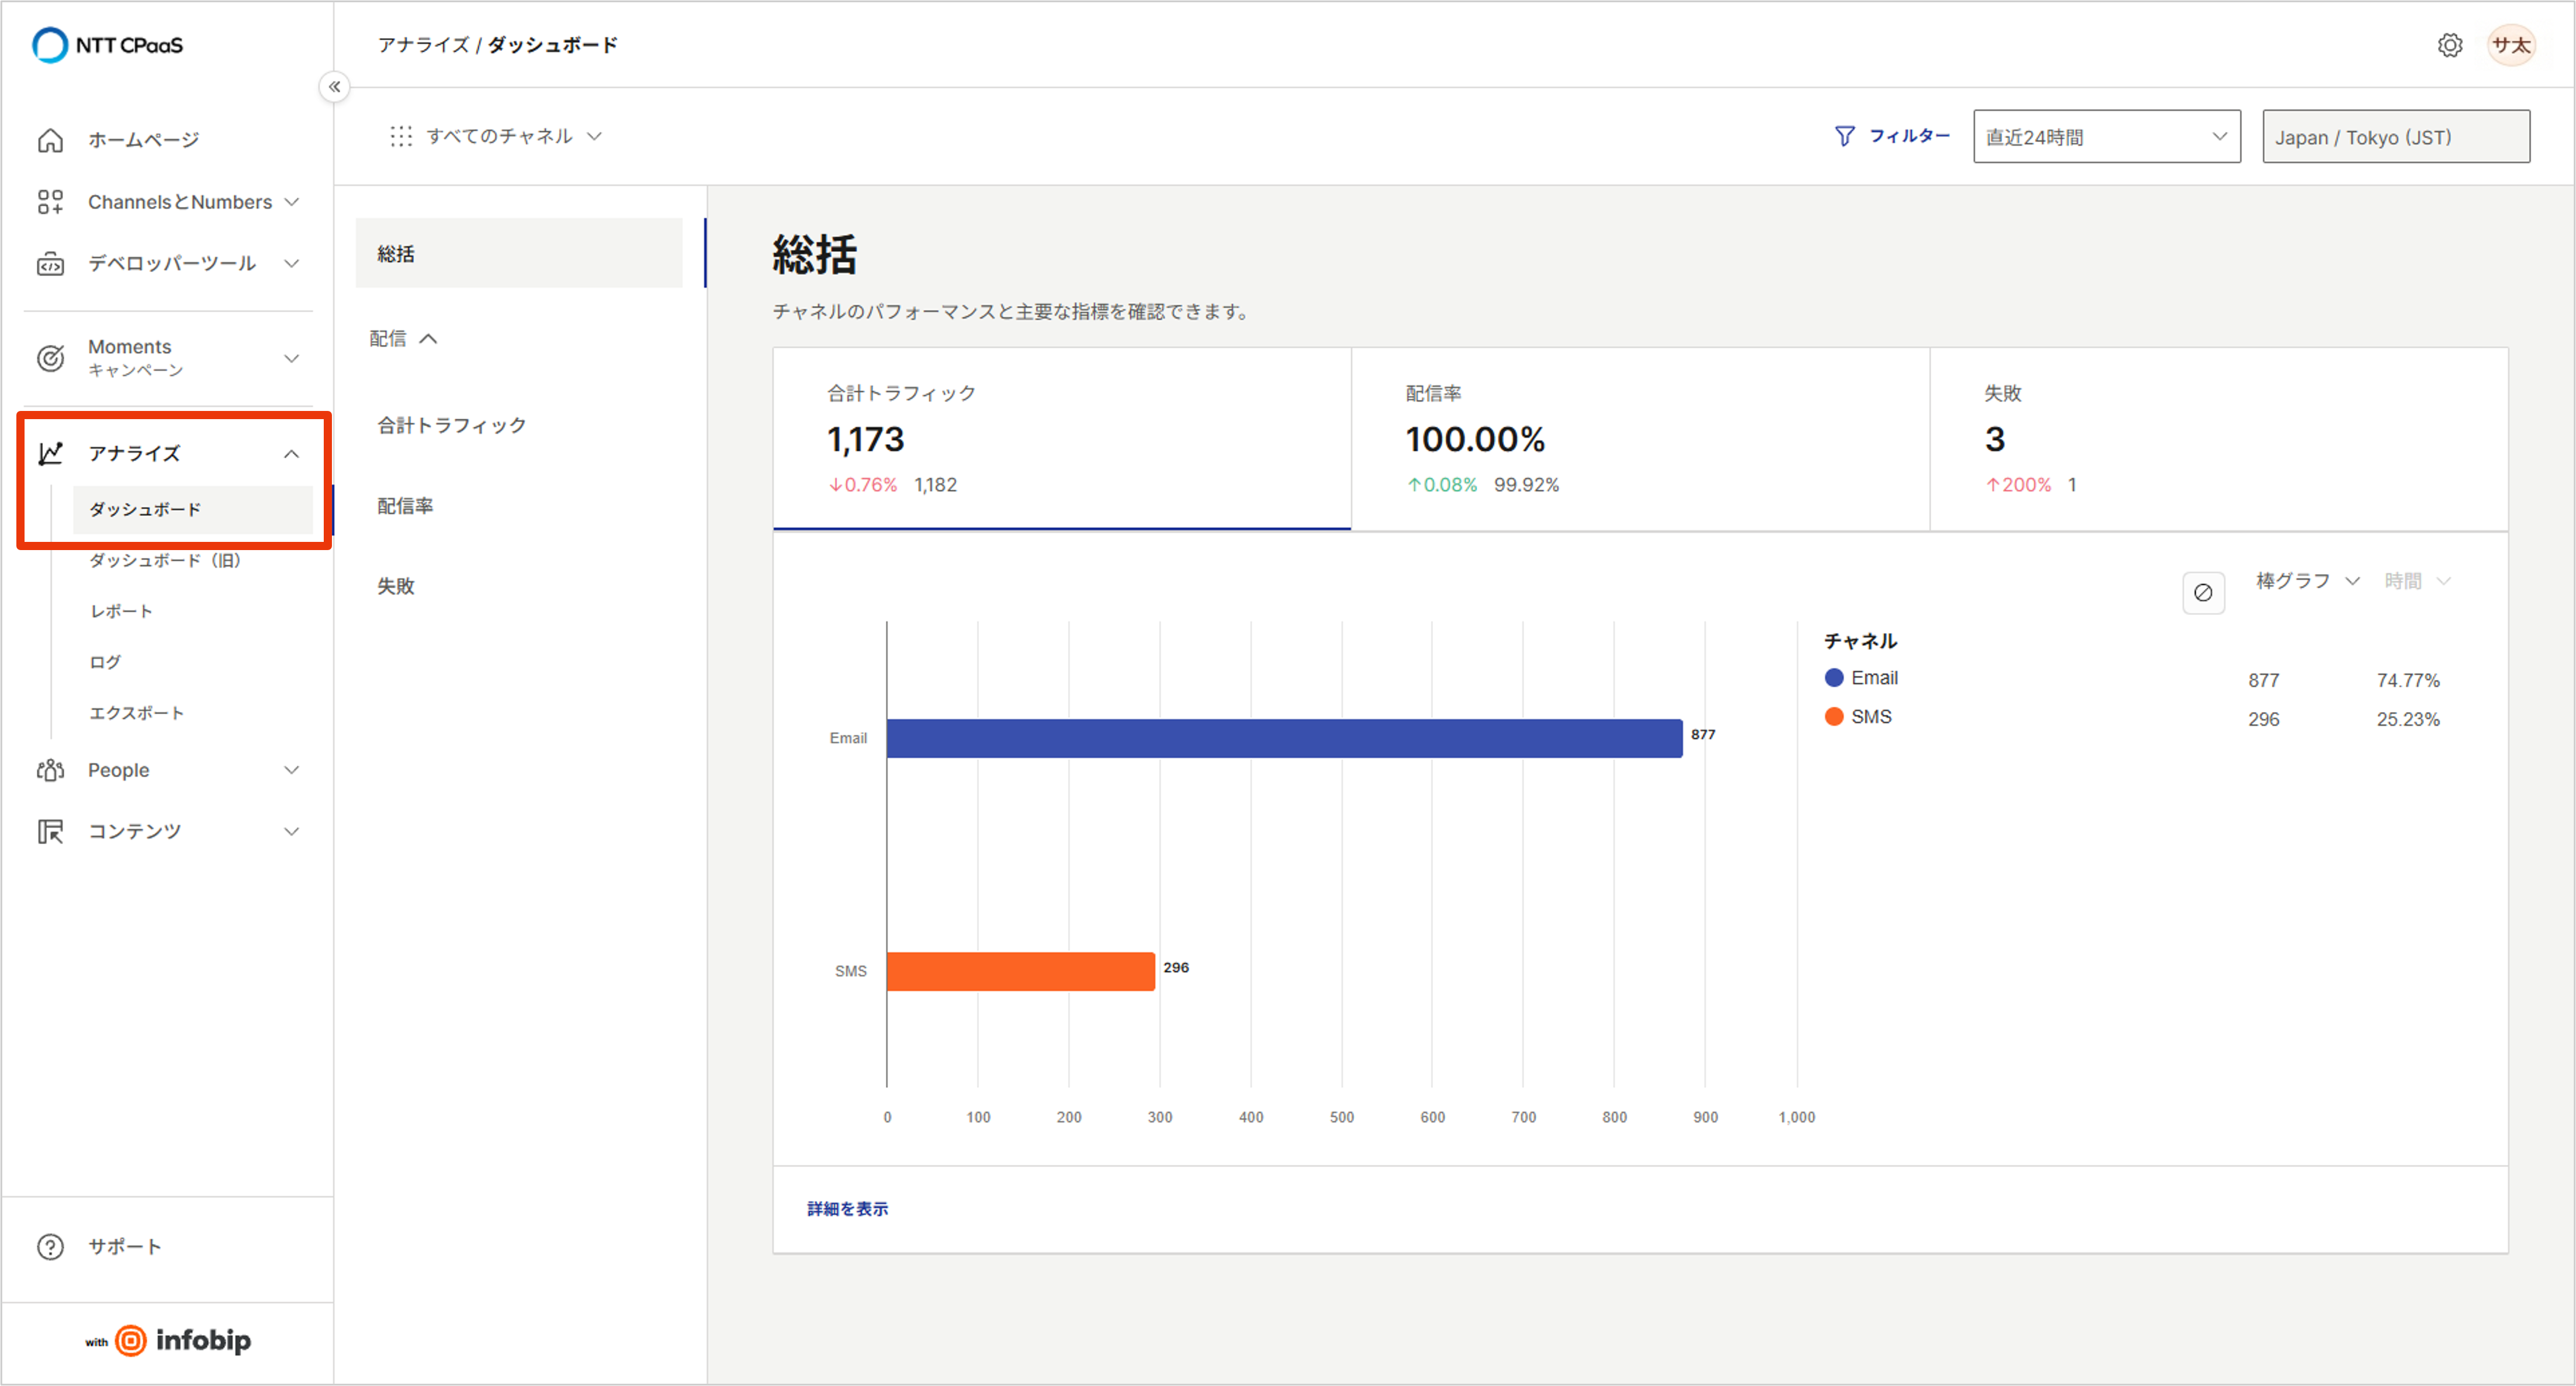Click the developer tools briefcase icon
The image size is (2576, 1386).
click(x=50, y=264)
